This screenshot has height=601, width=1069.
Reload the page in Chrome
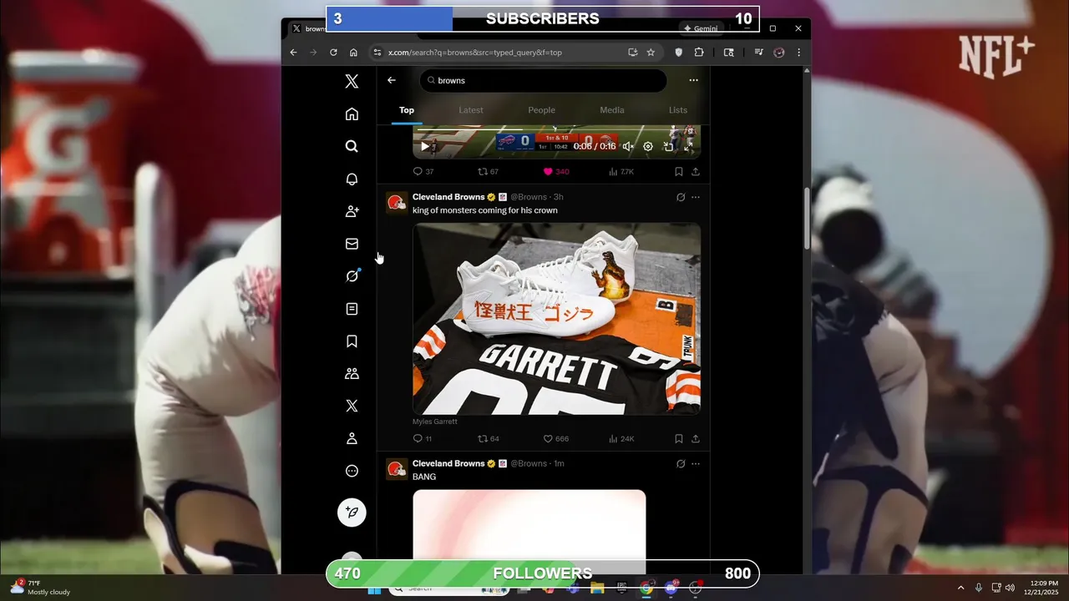(x=333, y=52)
